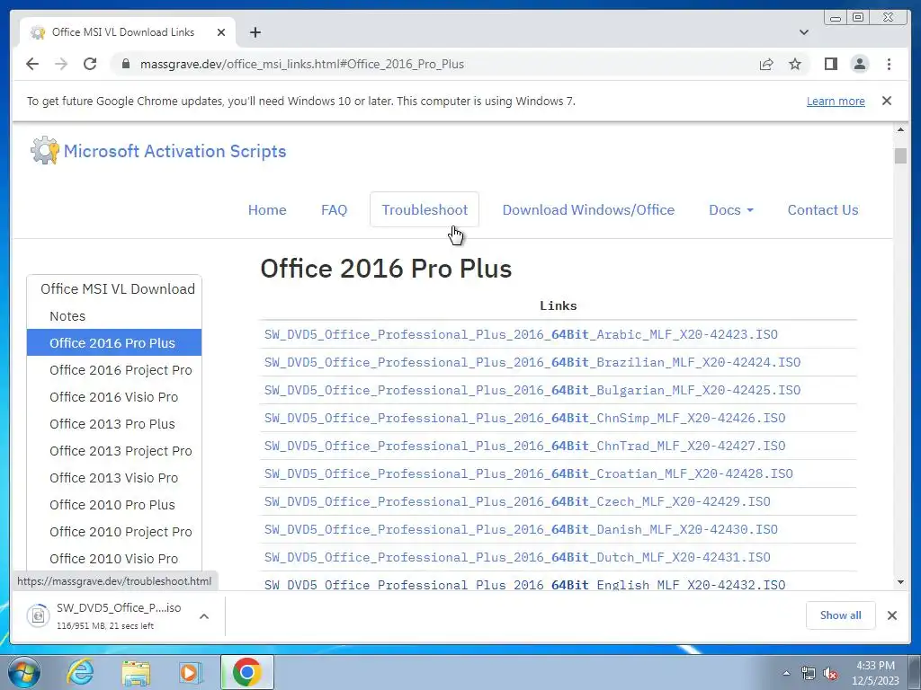Select Office 2010 Visio Pro in sidebar
This screenshot has width=921, height=690.
tap(114, 559)
